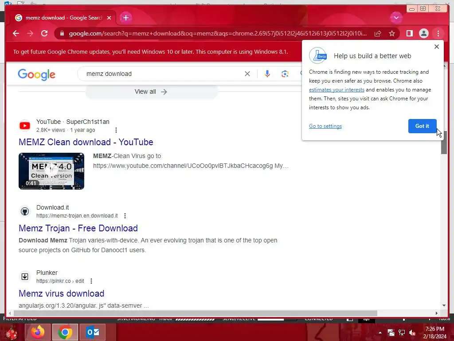454x341 pixels.
Task: Open MEMZ Clean download - YouTube link
Action: point(86,142)
